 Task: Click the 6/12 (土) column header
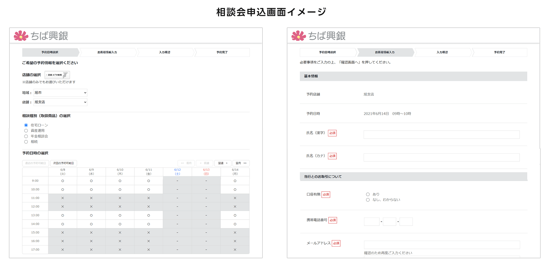coord(178,172)
